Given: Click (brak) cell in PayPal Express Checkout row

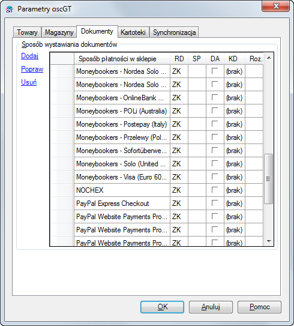Looking at the screenshot, I should [x=235, y=204].
